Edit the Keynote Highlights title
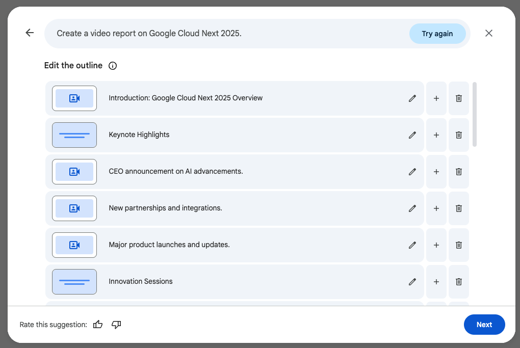The image size is (520, 348). coord(412,135)
